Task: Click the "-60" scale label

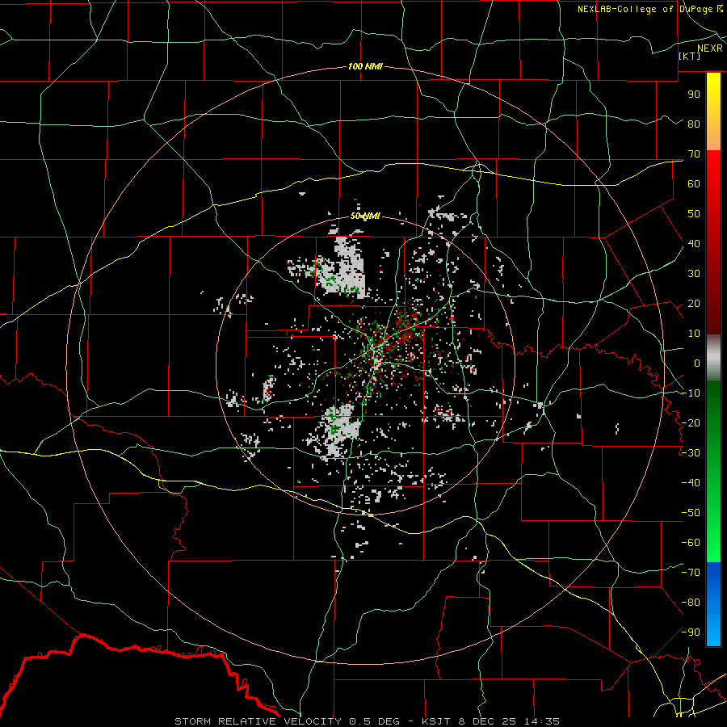Action: [691, 543]
